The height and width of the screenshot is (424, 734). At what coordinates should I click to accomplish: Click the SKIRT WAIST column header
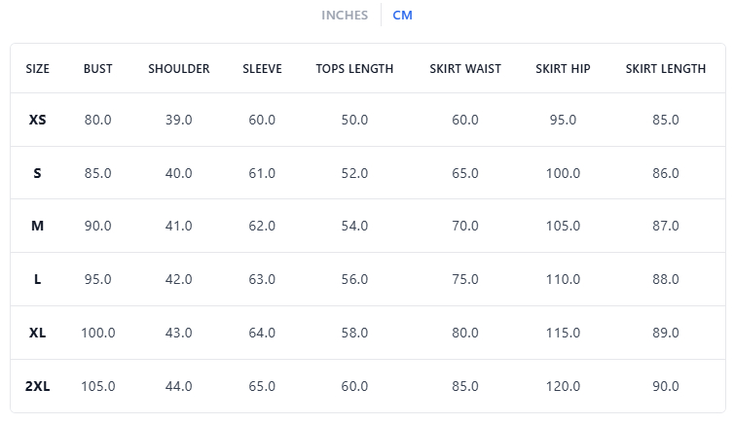pos(464,69)
